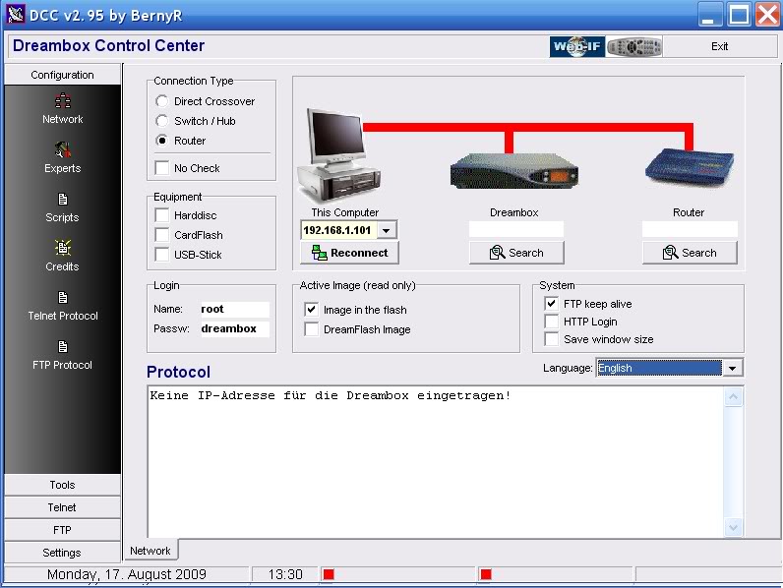The image size is (783, 588).
Task: Open the Credits icon
Action: click(62, 248)
